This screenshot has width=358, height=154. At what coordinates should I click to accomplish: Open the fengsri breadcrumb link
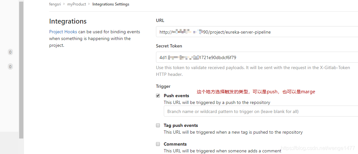point(55,4)
